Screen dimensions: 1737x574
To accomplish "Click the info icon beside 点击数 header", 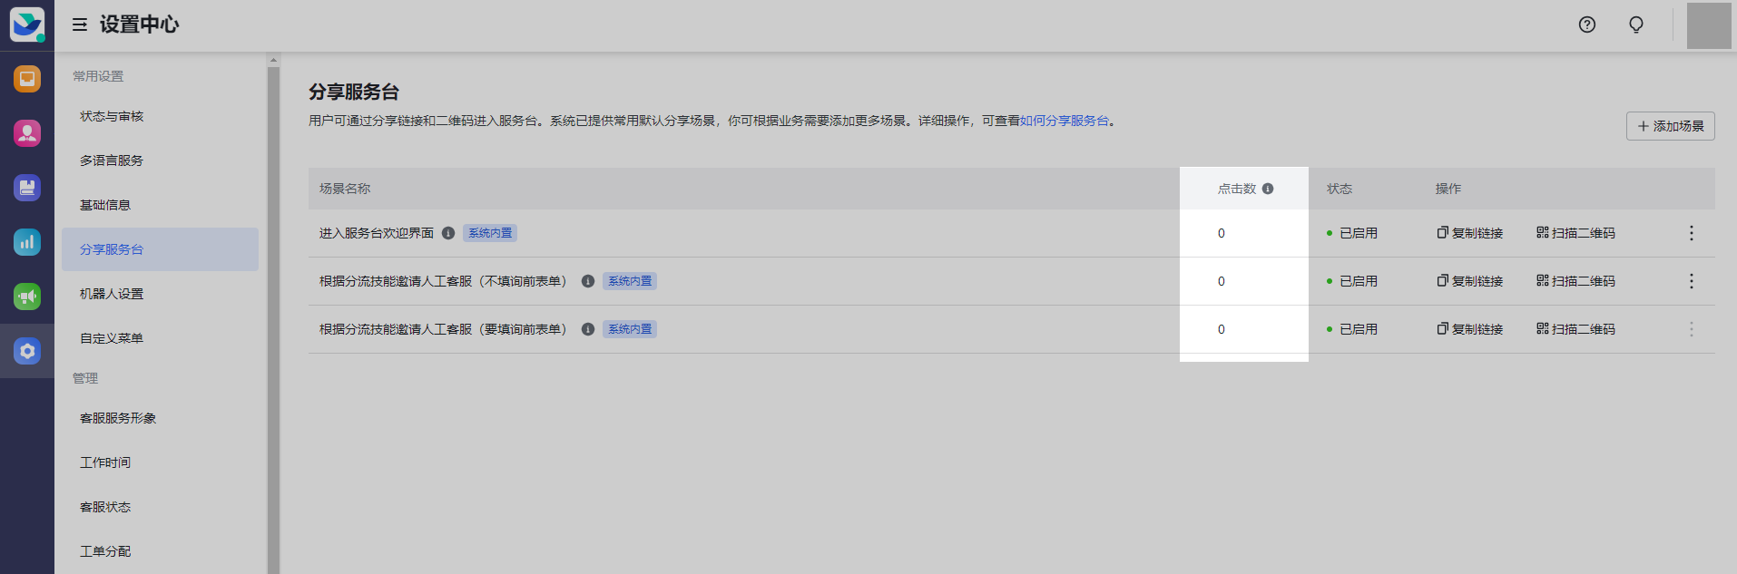I will click(x=1268, y=189).
